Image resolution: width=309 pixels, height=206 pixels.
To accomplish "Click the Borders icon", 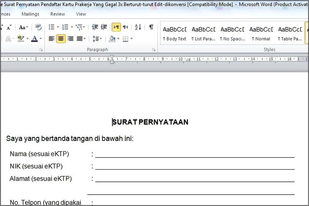I will point(125,38).
